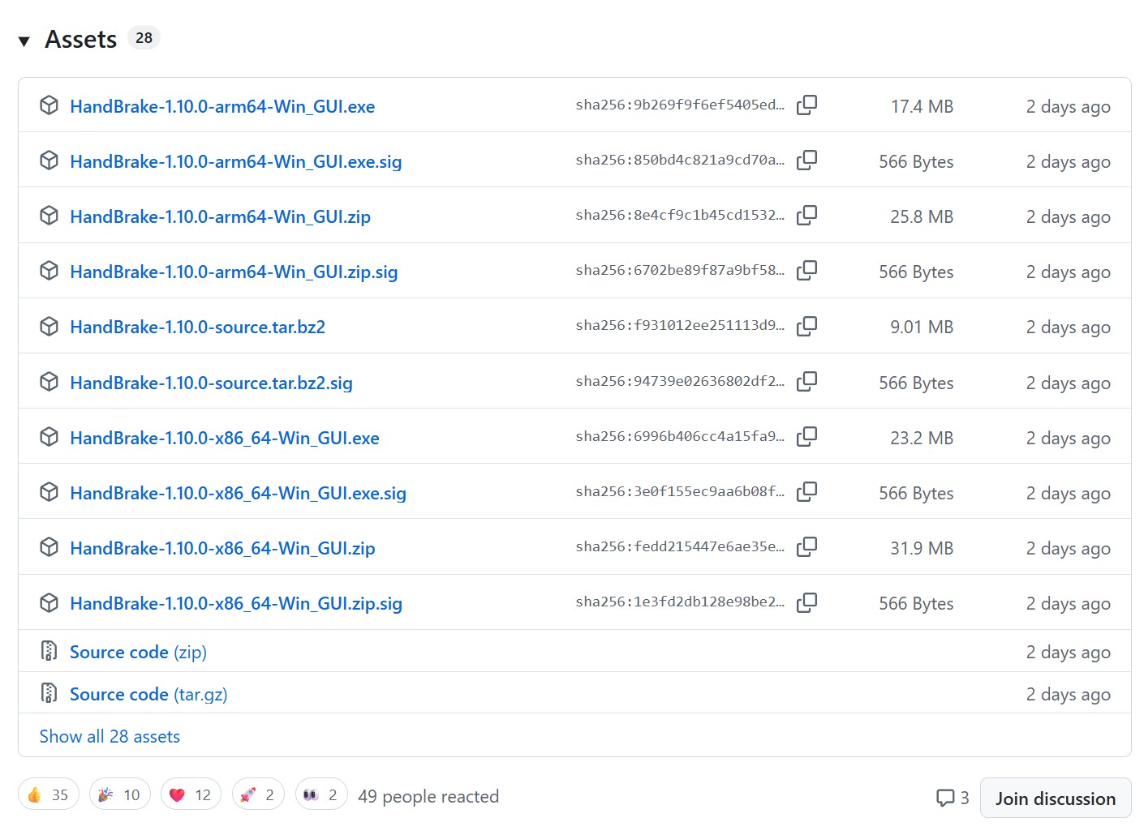Image resolution: width=1144 pixels, height=835 pixels.
Task: Click the Assets heading text
Action: click(81, 39)
